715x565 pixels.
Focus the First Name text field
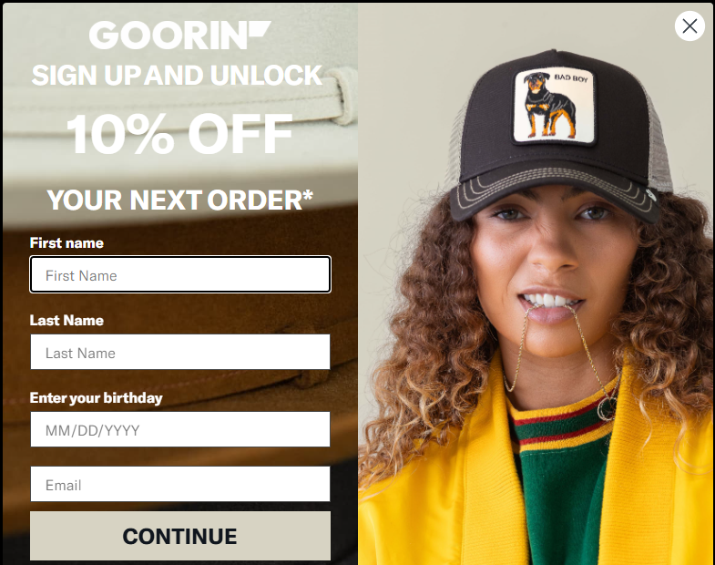coord(180,274)
